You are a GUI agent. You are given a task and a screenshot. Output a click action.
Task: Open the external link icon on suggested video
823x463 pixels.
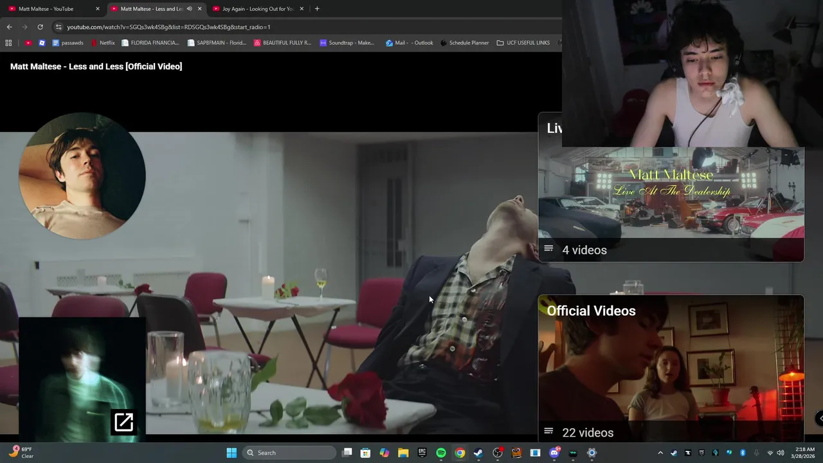123,422
